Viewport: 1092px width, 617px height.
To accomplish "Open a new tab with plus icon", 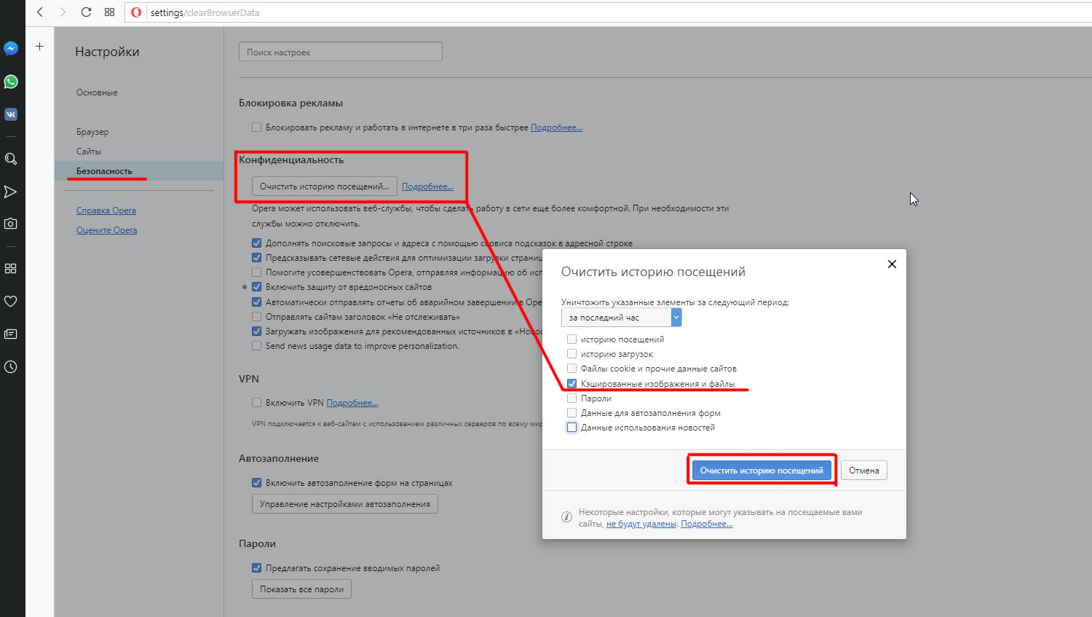I will coord(40,46).
